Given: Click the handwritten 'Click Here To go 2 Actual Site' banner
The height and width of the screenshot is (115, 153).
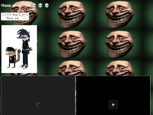Looking at the screenshot, I should point(15,16).
